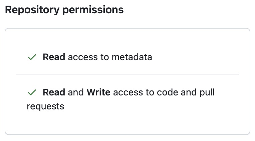Click the bold "Write" permission label
This screenshot has width=255, height=141.
click(x=98, y=92)
